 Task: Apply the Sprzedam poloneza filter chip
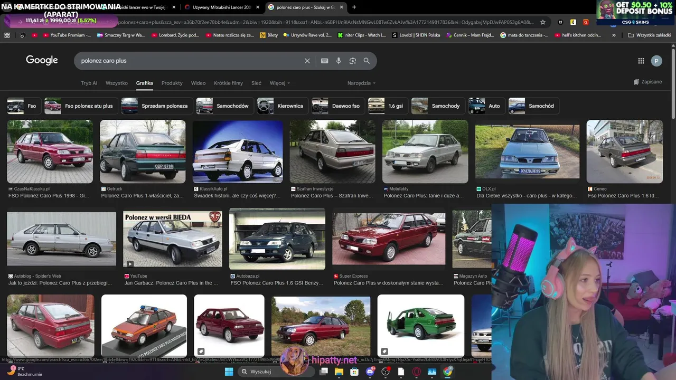pyautogui.click(x=156, y=106)
